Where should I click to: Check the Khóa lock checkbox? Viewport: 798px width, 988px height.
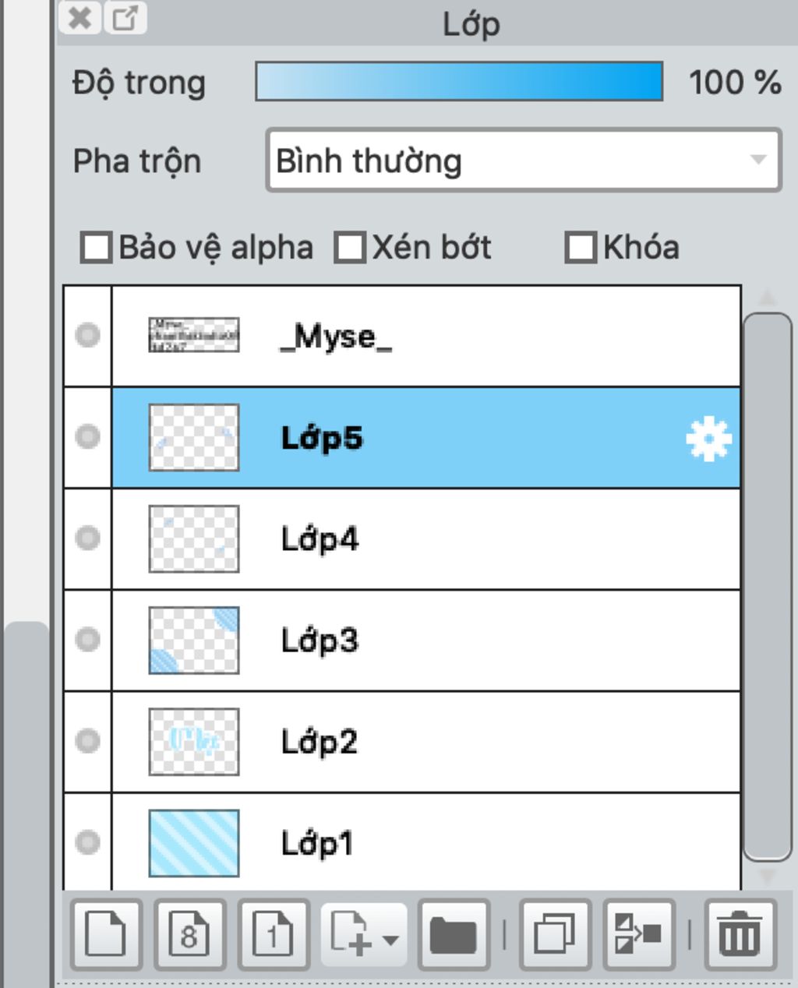(581, 248)
